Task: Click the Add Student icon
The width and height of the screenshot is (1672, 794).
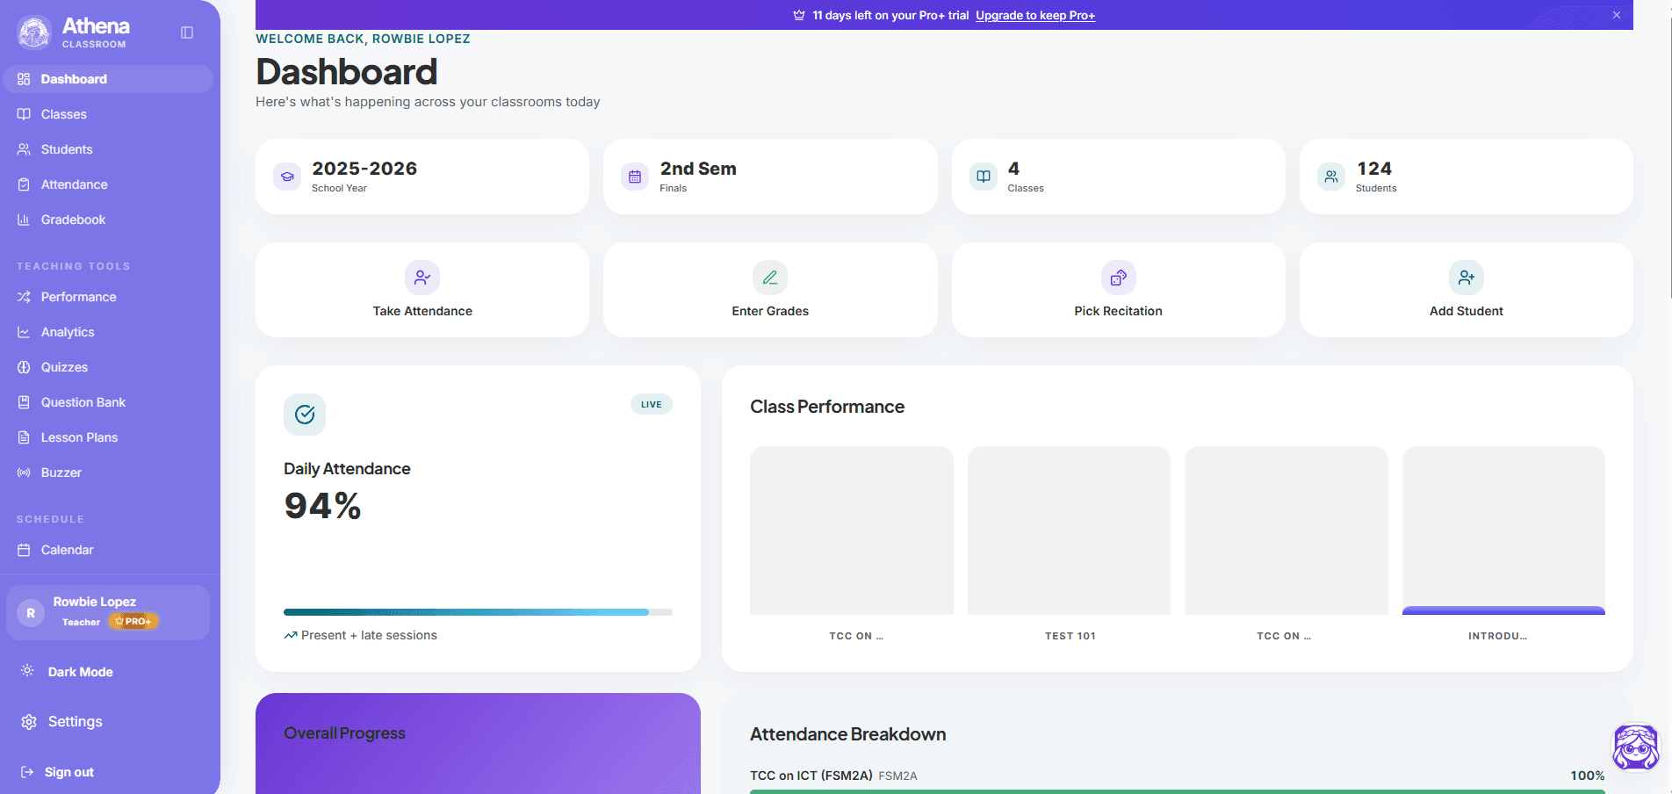Action: [1467, 278]
